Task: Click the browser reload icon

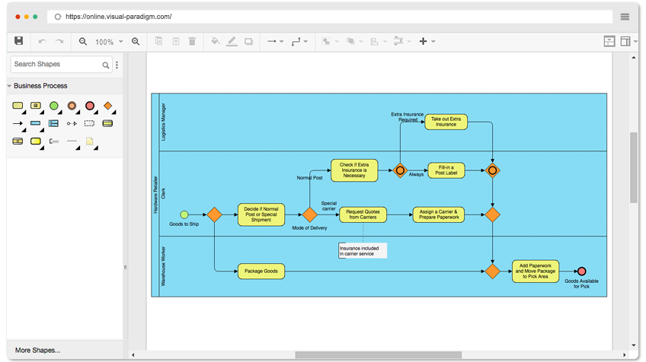Action: tap(58, 17)
